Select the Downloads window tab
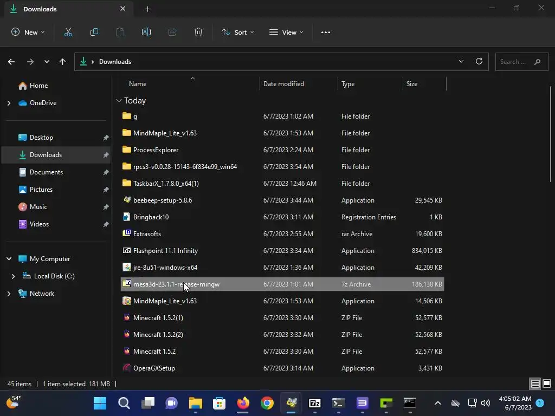 click(x=69, y=9)
